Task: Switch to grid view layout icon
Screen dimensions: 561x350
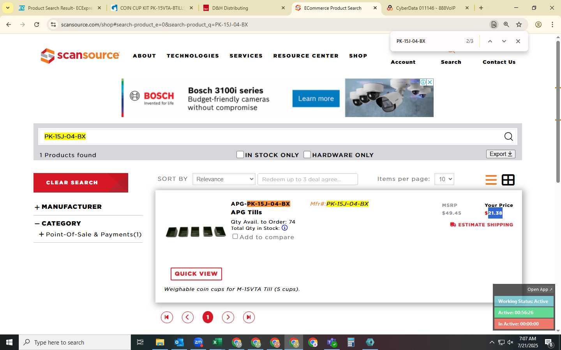Action: [508, 180]
